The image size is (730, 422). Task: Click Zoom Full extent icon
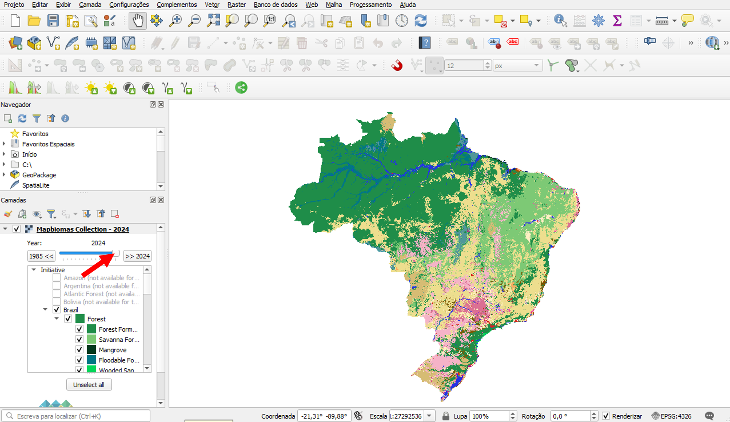click(213, 20)
